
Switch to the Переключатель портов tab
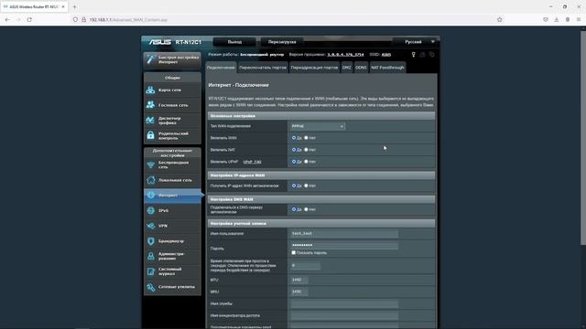tap(263, 68)
